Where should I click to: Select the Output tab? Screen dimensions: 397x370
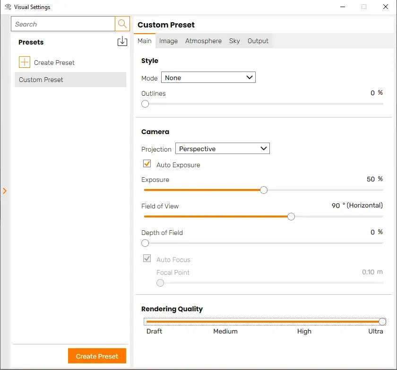[258, 41]
